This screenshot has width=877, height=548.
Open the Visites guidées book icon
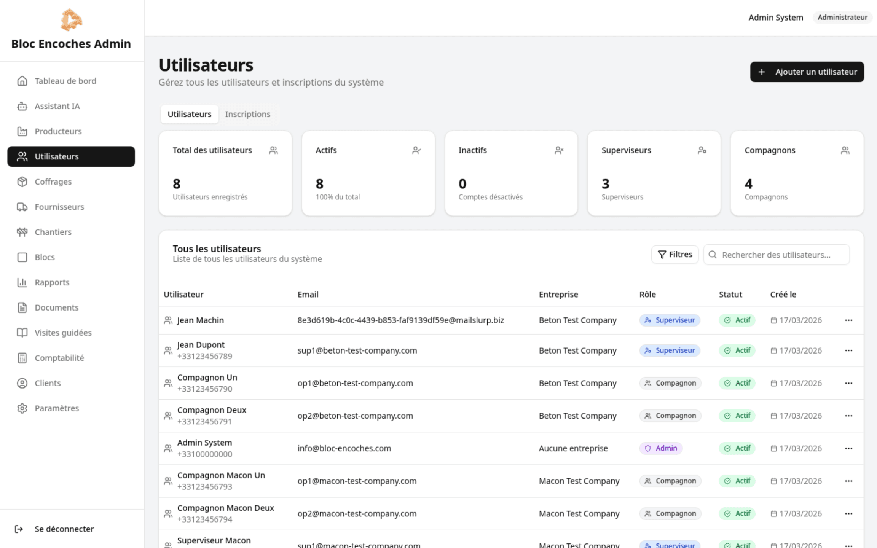[x=22, y=333]
